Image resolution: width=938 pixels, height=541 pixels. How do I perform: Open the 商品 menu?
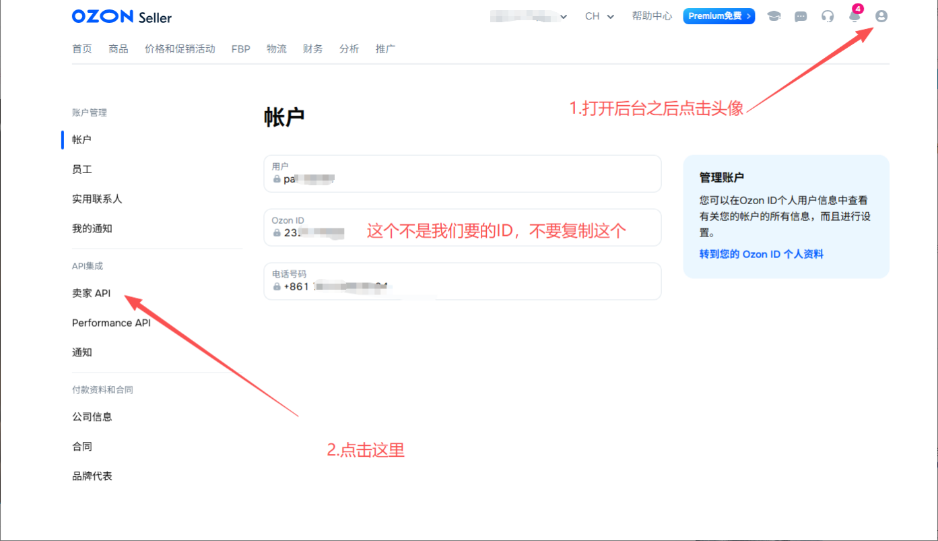point(119,49)
